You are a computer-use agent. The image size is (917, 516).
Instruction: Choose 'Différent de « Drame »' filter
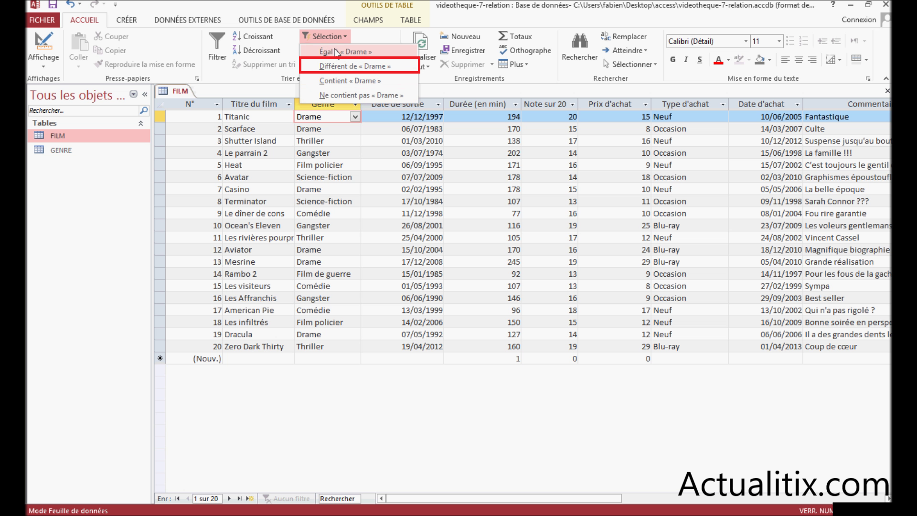pos(359,66)
